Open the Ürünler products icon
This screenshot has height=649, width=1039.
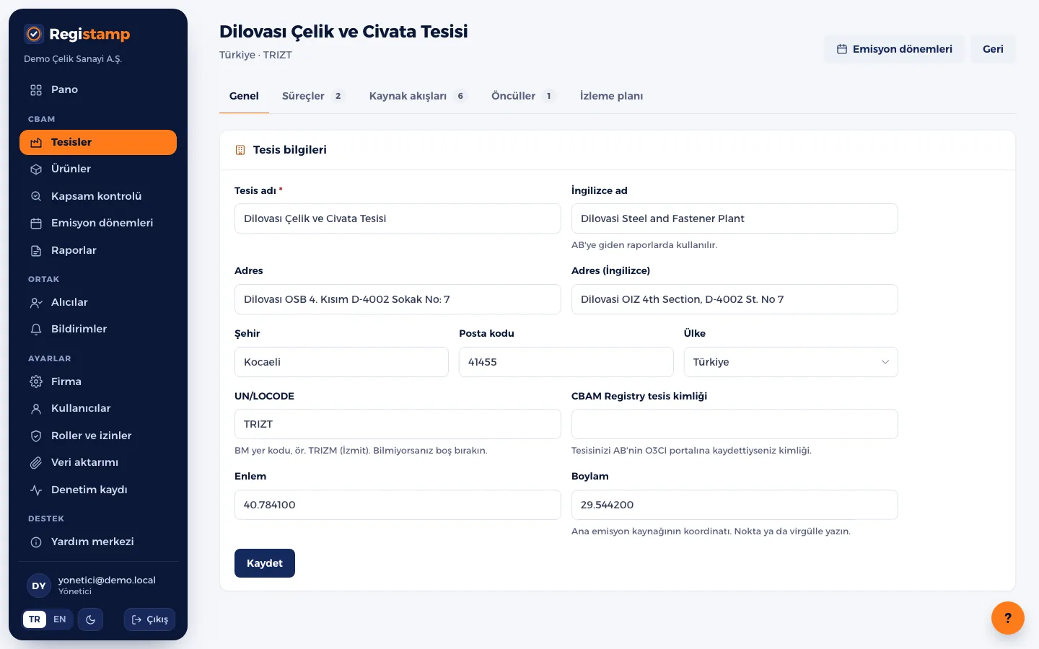[x=36, y=169]
